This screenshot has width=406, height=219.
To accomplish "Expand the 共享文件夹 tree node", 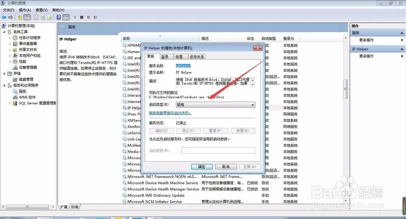I will pyautogui.click(x=10, y=50).
